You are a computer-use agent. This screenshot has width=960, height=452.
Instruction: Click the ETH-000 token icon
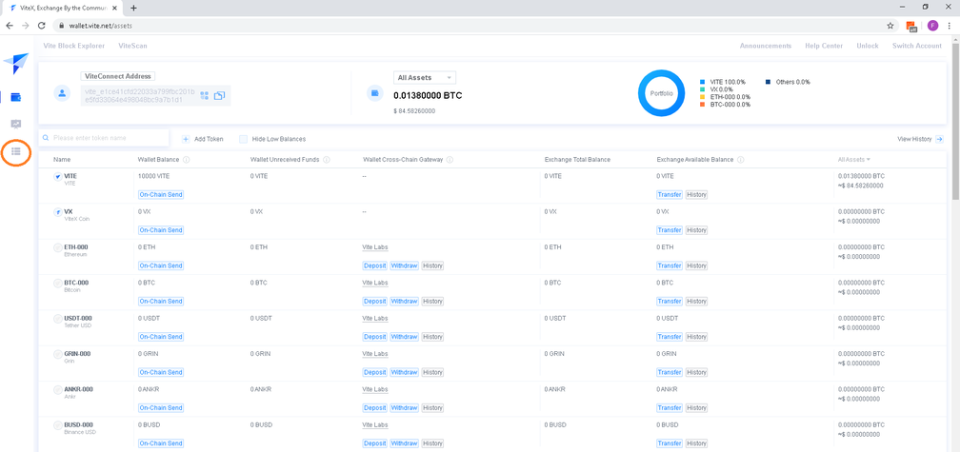coord(57,247)
